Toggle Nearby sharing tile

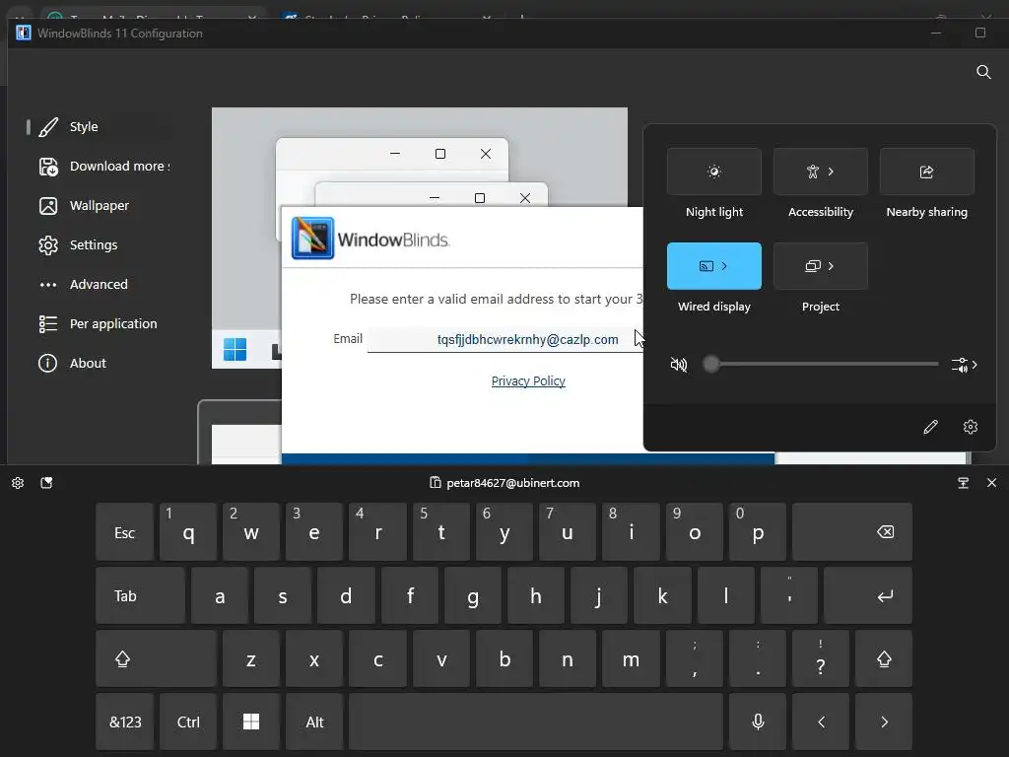coord(926,172)
